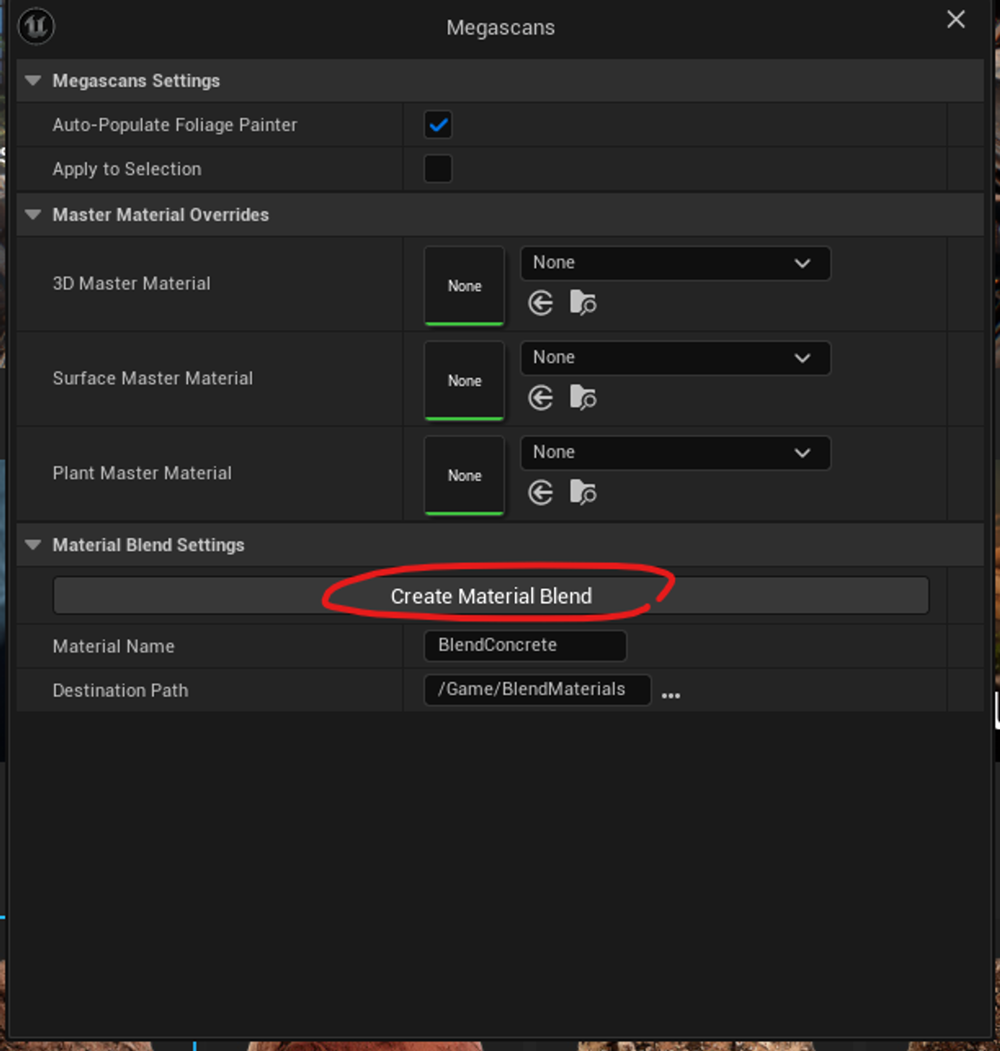1000x1051 pixels.
Task: Click the Create Material Blend button
Action: (x=490, y=595)
